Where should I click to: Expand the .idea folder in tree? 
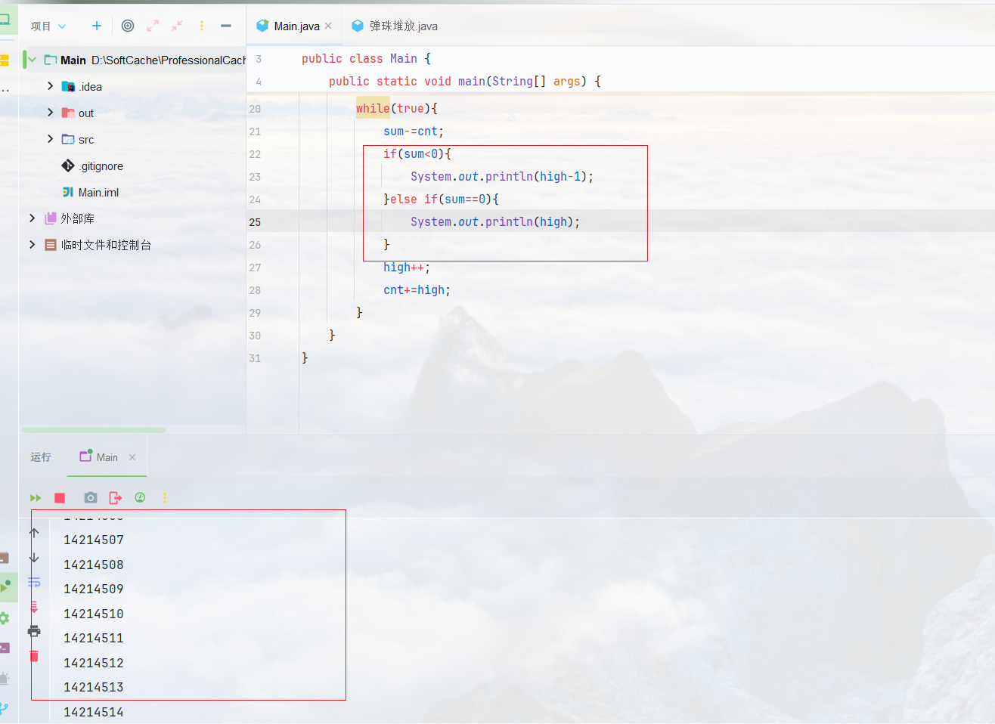click(51, 86)
